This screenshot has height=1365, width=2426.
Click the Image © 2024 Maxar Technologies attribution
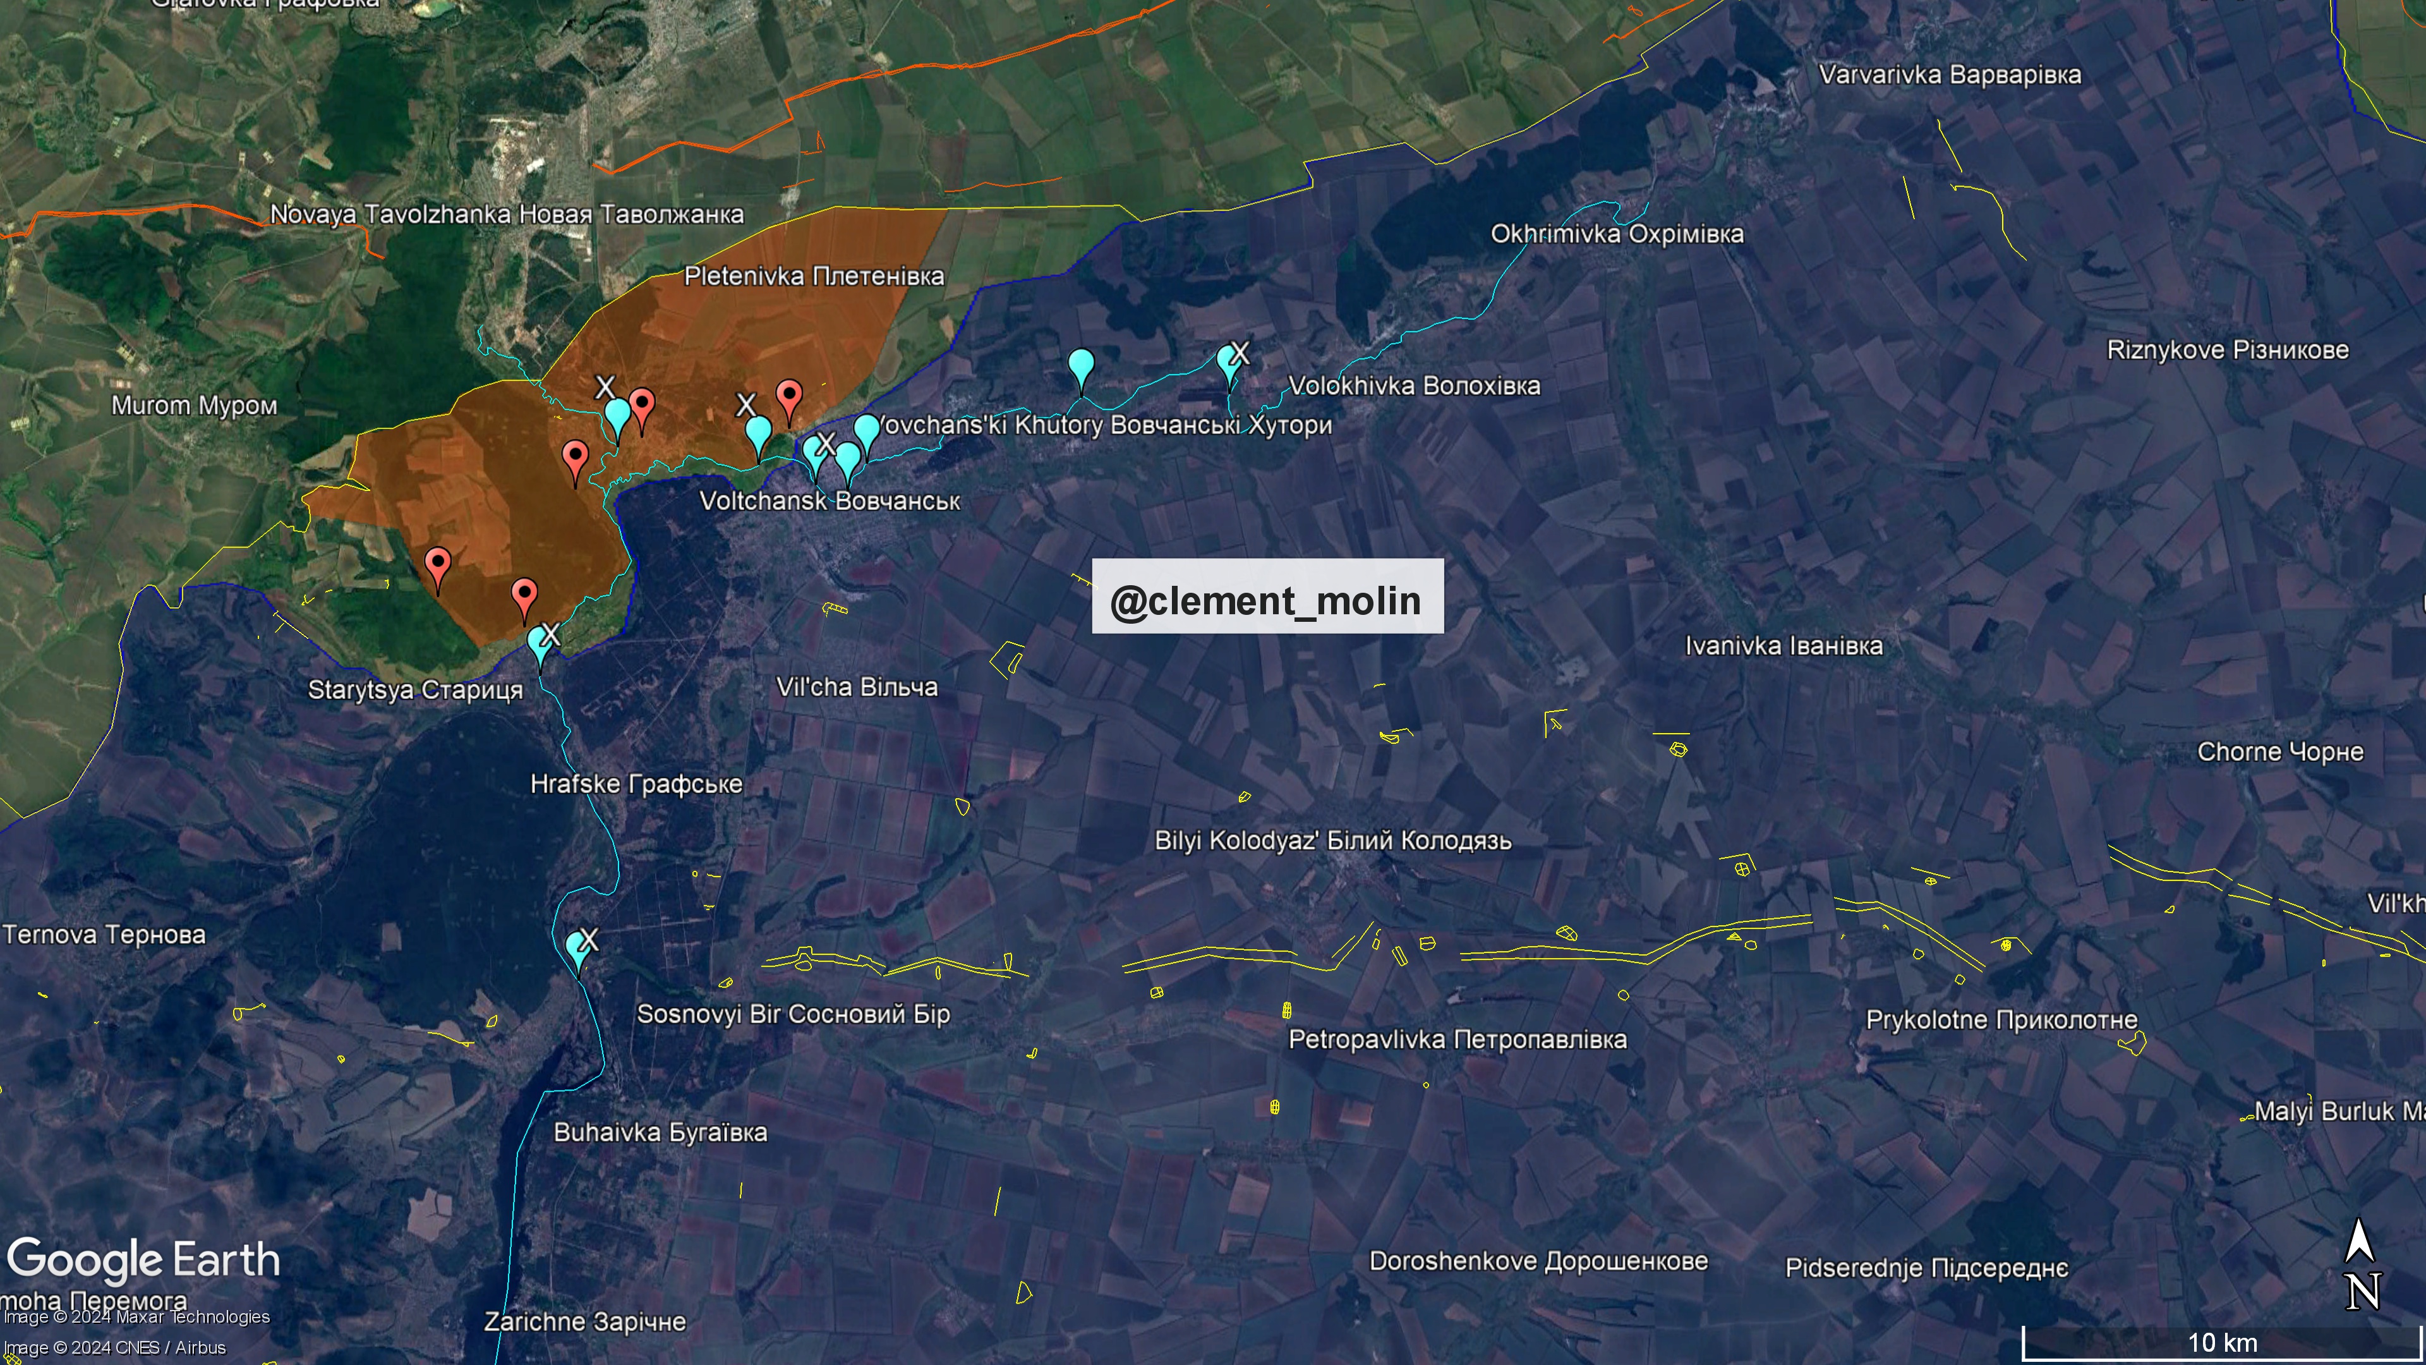[x=136, y=1317]
